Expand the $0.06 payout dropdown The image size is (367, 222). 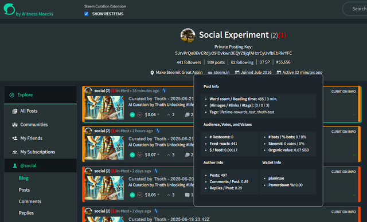(x=158, y=195)
